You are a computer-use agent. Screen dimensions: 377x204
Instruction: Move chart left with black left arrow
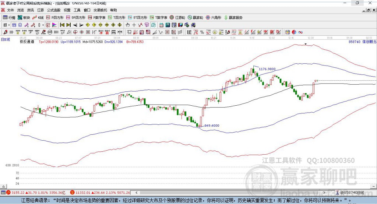click(x=75, y=25)
